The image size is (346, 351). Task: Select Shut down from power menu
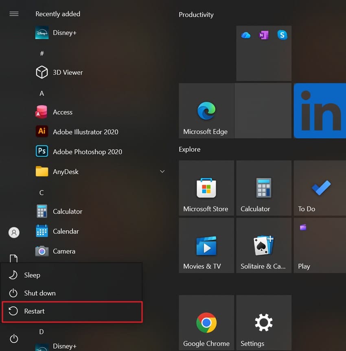click(72, 293)
